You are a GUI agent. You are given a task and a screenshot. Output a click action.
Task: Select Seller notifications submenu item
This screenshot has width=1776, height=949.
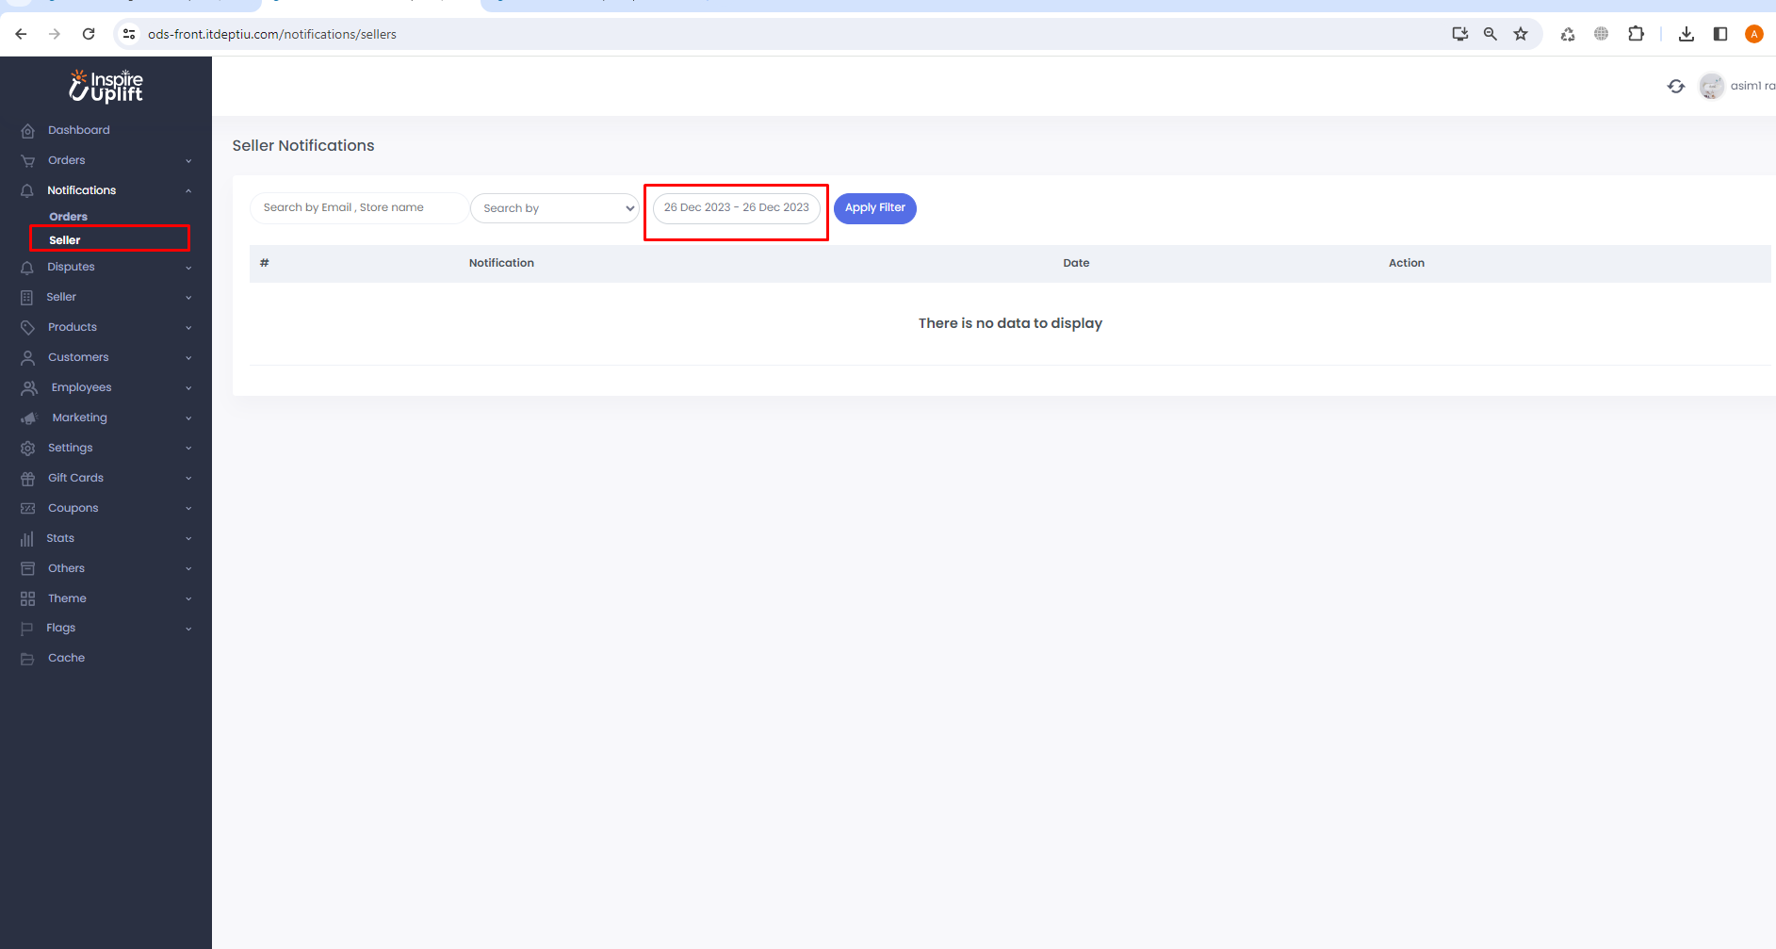coord(65,240)
